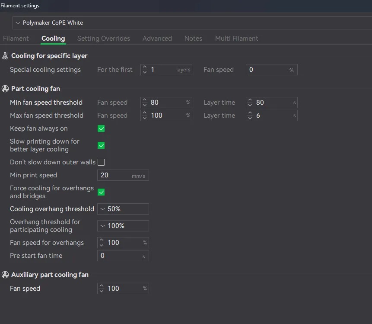
Task: Open Overhang threshold for participating cooling dropdown
Action: [123, 226]
